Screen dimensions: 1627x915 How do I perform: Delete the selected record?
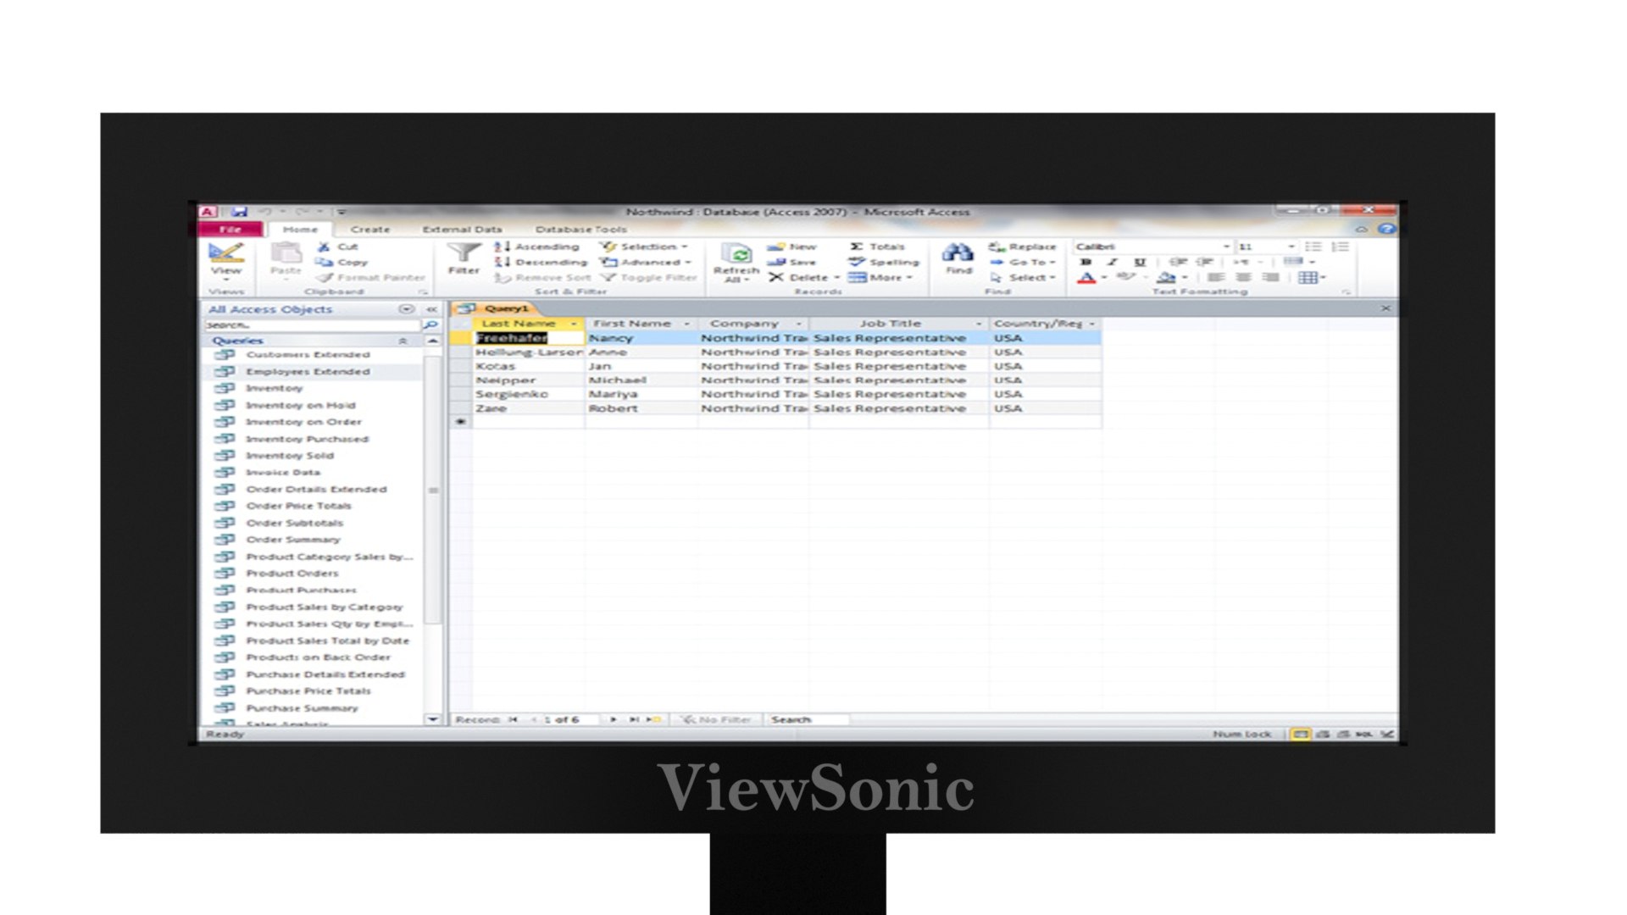(799, 277)
